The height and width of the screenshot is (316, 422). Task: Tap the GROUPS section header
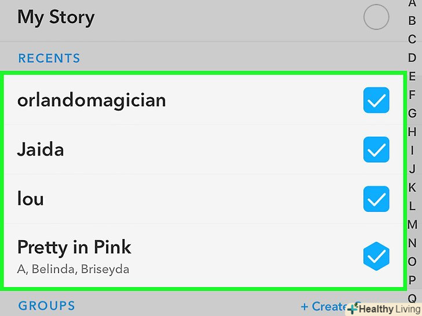47,306
